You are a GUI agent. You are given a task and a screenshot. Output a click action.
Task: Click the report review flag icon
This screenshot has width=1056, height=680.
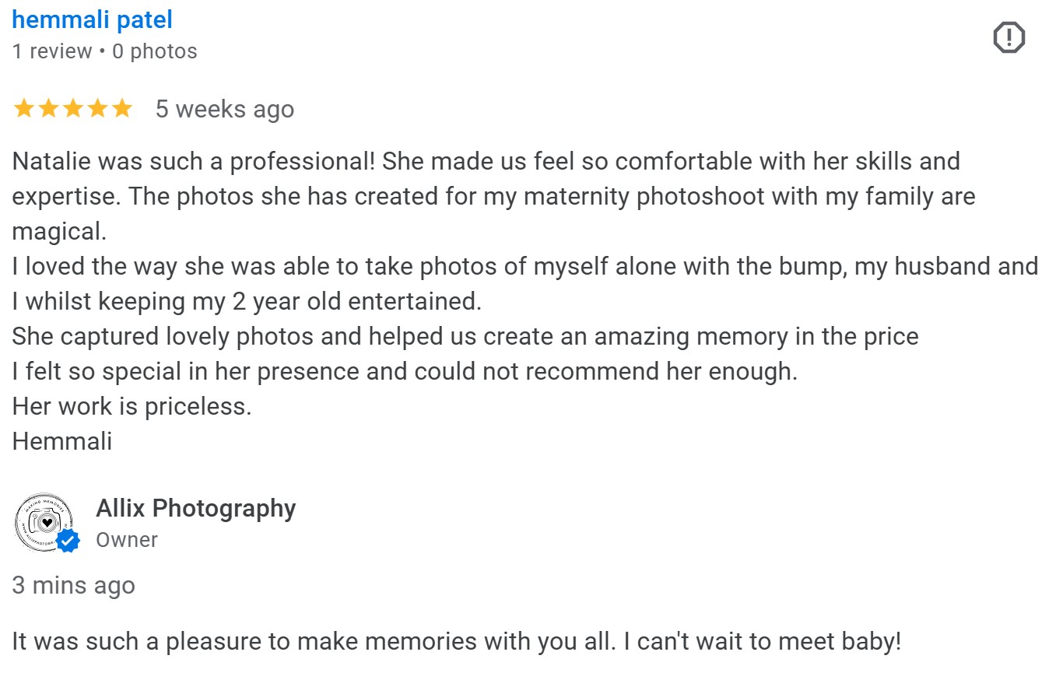1009,37
